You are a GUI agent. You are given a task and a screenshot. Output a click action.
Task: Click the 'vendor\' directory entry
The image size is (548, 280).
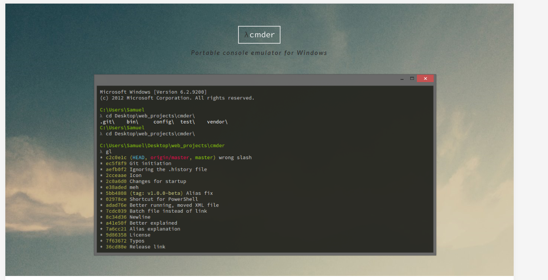217,122
